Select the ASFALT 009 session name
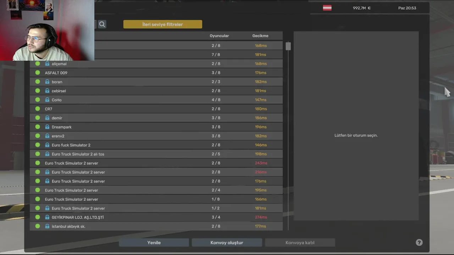This screenshot has width=454, height=255. 56,73
